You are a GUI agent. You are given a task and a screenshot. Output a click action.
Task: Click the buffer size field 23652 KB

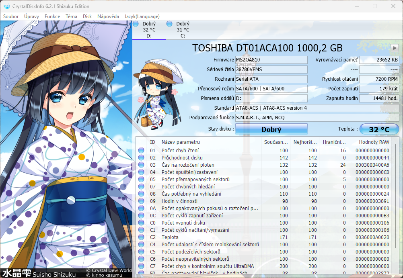(x=379, y=60)
